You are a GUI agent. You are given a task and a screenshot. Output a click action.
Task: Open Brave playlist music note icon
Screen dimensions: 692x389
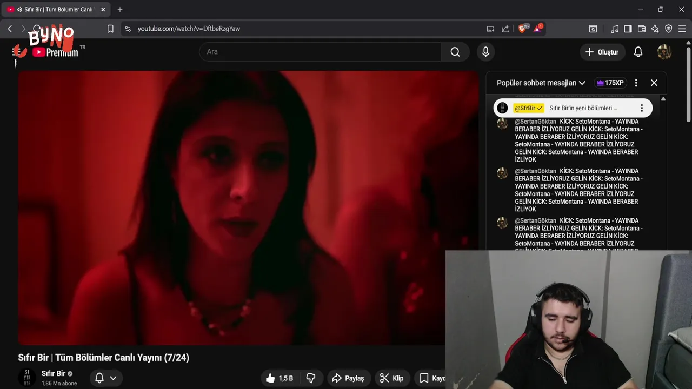[x=615, y=29]
